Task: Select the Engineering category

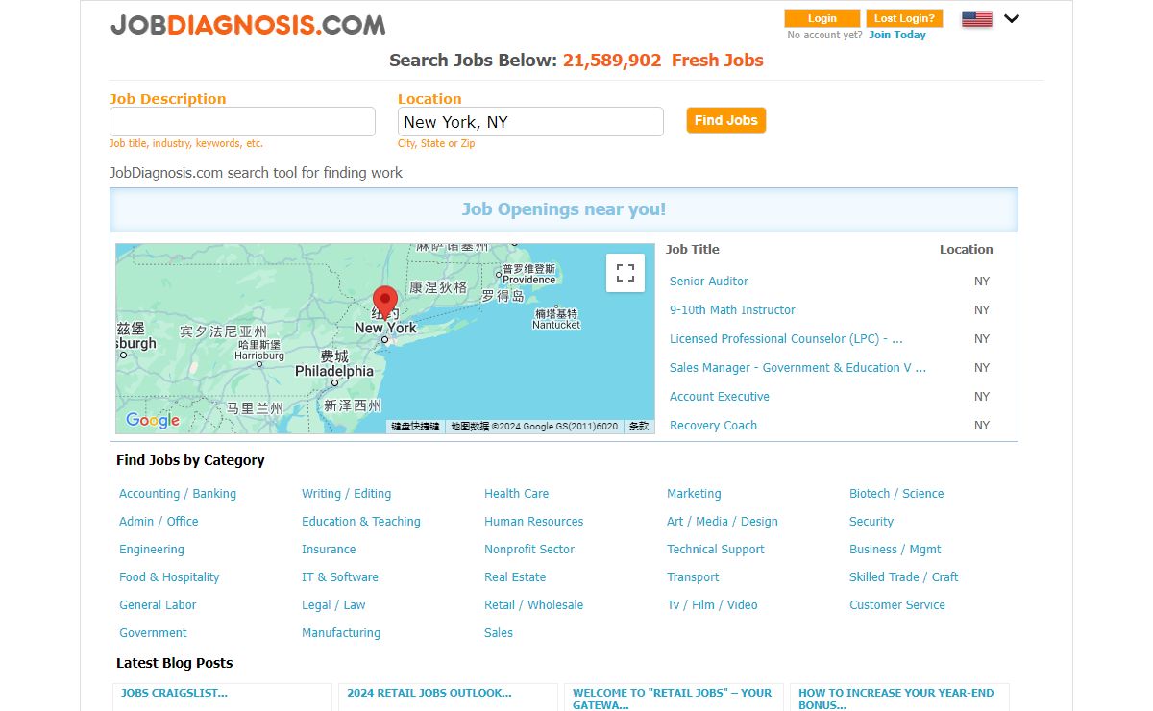Action: coord(152,550)
